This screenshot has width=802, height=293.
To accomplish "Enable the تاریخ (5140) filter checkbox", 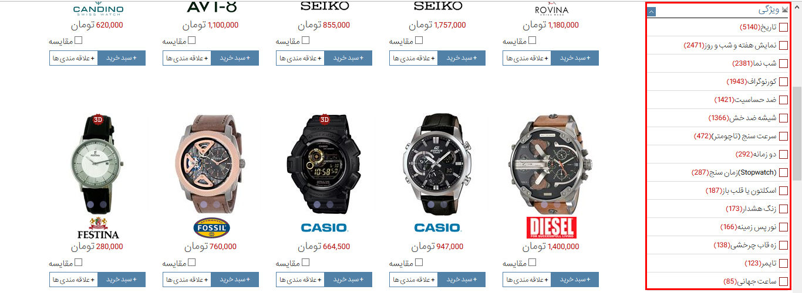I will tap(783, 28).
